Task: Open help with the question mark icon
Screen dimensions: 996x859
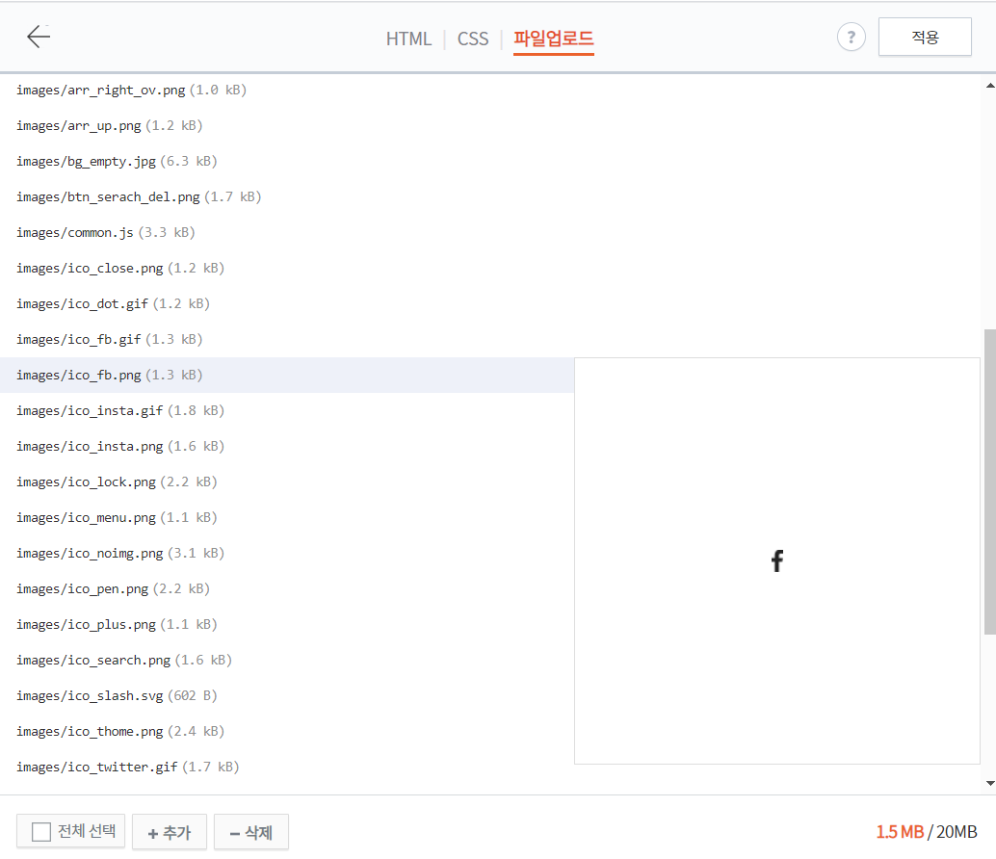Action: click(852, 38)
